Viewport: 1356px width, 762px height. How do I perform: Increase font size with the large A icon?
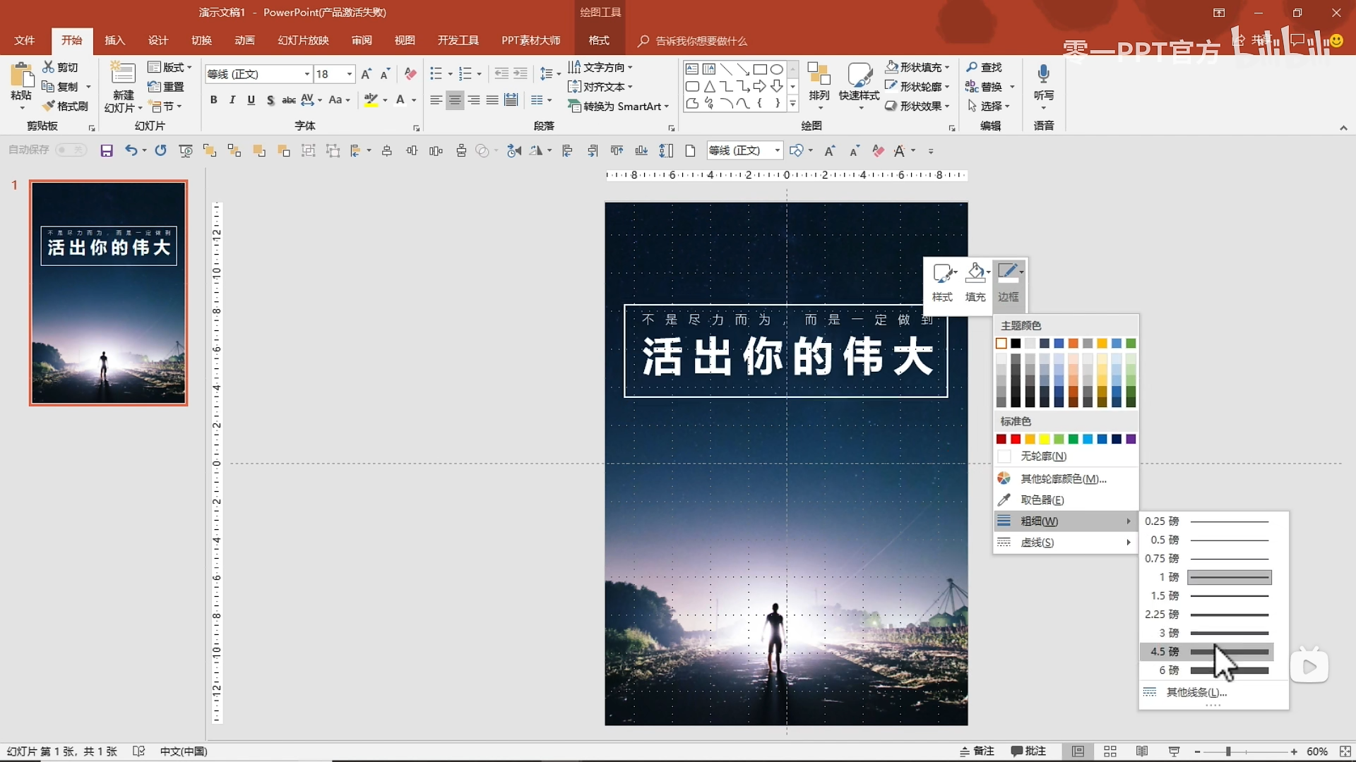(366, 73)
